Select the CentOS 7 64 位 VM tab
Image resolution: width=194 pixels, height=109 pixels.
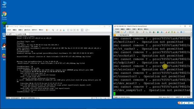21,34
